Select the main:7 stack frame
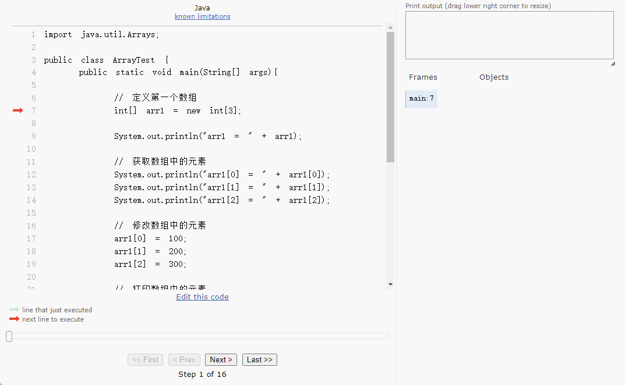This screenshot has height=385, width=625. point(421,98)
